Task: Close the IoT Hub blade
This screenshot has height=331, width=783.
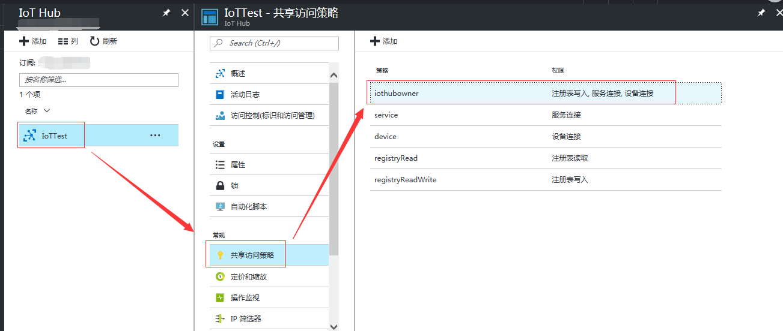Action: pyautogui.click(x=184, y=13)
